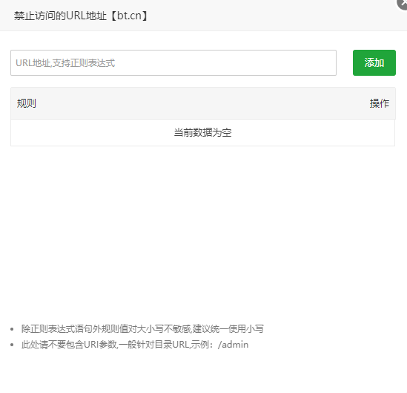The width and height of the screenshot is (407, 393).
Task: Close the 禁止访问的URL地址 dialog
Action: pos(403,3)
